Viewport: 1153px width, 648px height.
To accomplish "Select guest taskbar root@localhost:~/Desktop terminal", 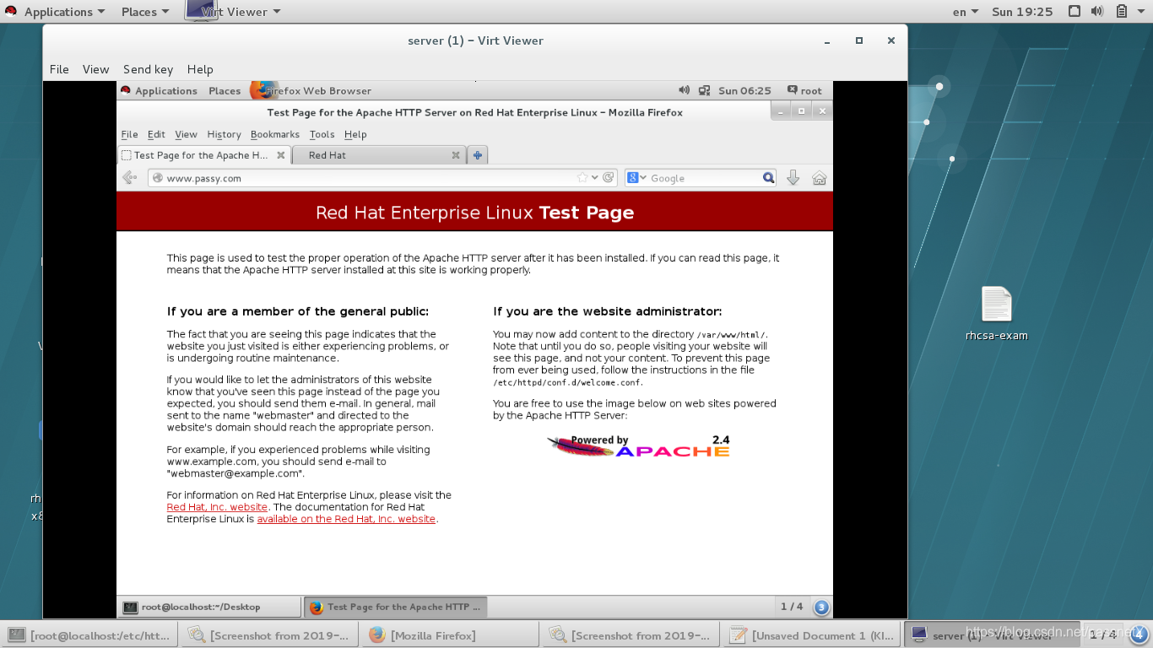I will click(x=209, y=607).
